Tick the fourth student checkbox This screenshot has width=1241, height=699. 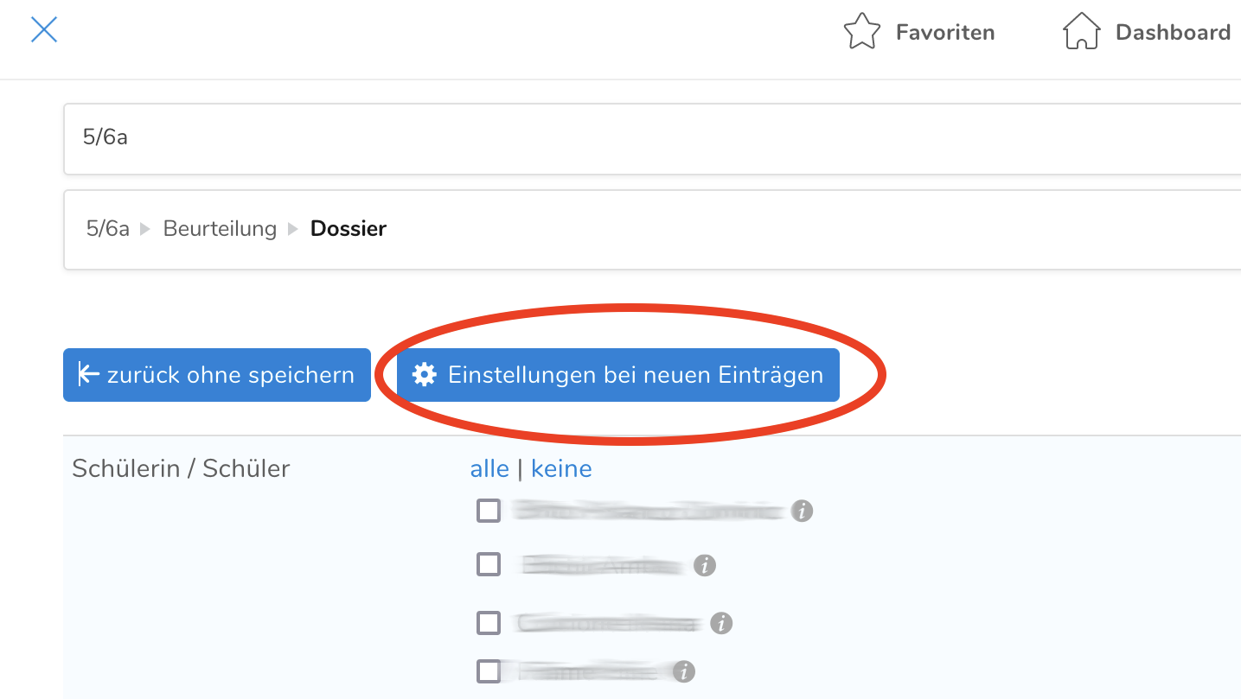(489, 670)
